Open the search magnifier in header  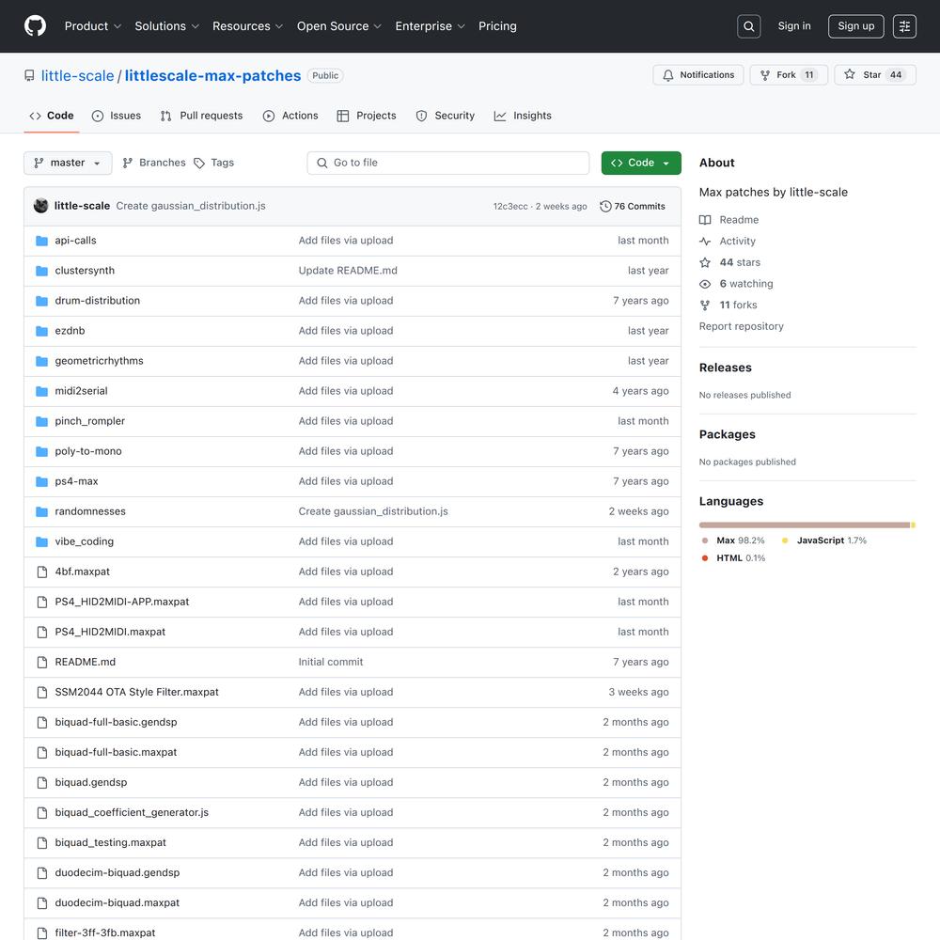749,26
